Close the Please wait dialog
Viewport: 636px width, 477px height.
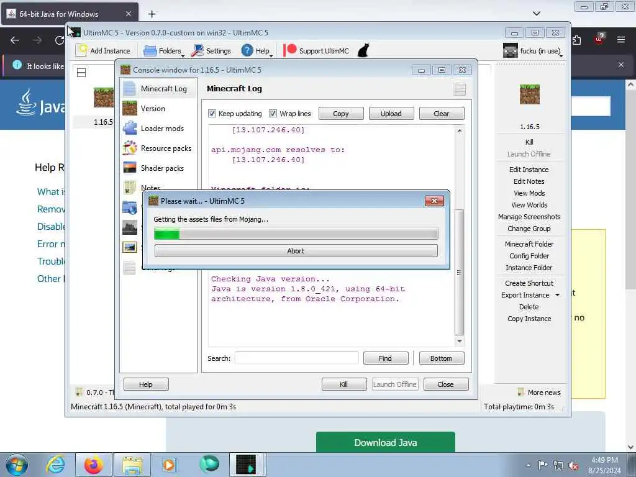coord(434,201)
